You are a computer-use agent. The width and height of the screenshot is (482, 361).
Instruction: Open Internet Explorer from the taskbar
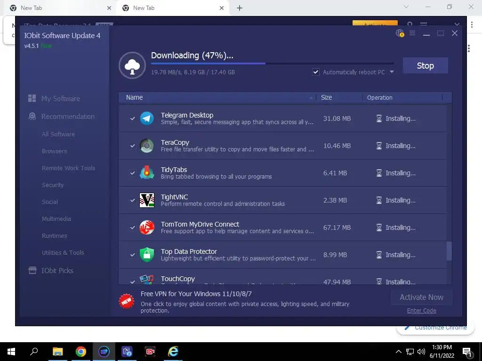tap(173, 352)
